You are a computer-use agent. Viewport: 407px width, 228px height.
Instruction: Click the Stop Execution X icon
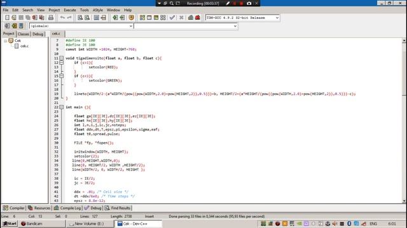[x=181, y=18]
